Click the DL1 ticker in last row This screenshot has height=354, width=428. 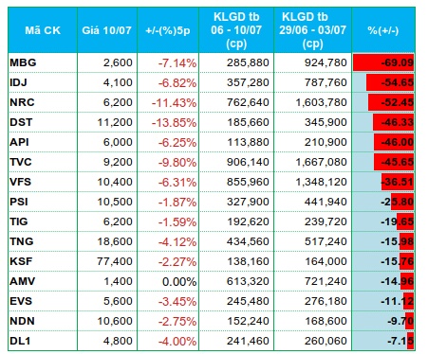click(20, 341)
